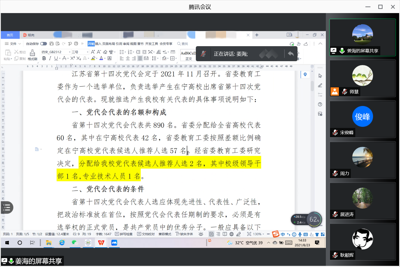This screenshot has width=400, height=267.
Task: Open the yellow highlight color tool
Action: click(93, 58)
